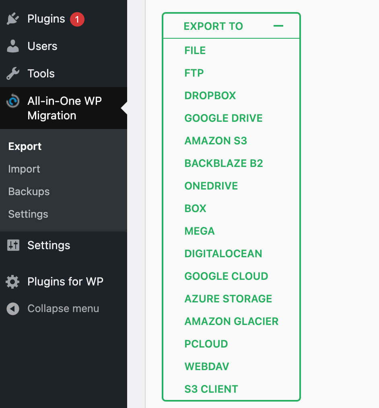Viewport: 379px width, 408px height.
Task: Pick AMAZON S3 as export target
Action: (216, 140)
